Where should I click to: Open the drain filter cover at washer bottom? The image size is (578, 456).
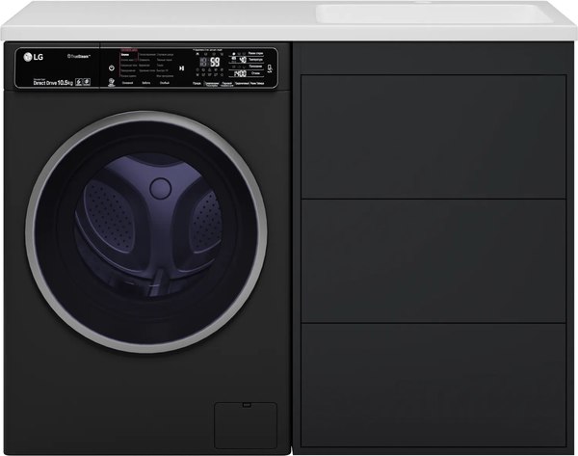[x=244, y=422]
